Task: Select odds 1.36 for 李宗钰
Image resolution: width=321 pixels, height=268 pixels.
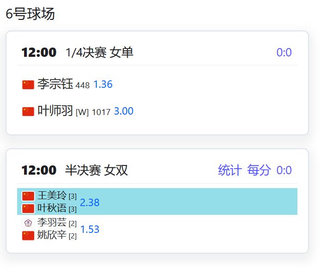Action: [x=103, y=85]
